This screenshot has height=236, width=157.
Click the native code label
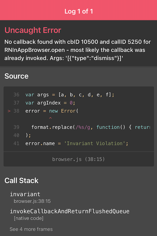pos(28,218)
